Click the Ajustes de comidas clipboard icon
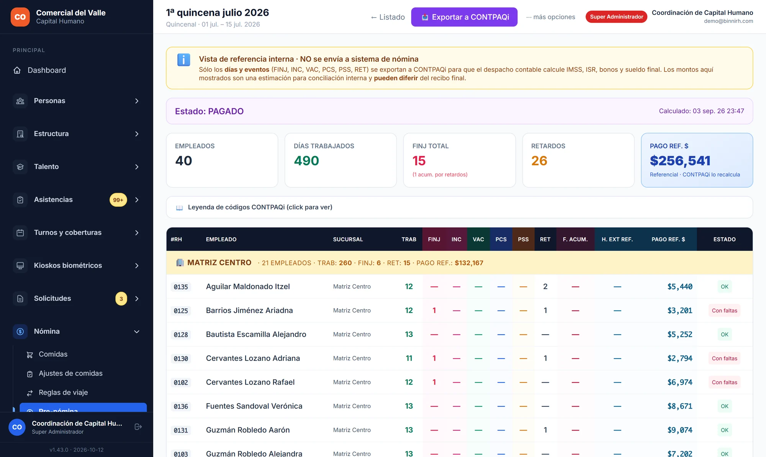The height and width of the screenshot is (457, 766). coord(29,374)
